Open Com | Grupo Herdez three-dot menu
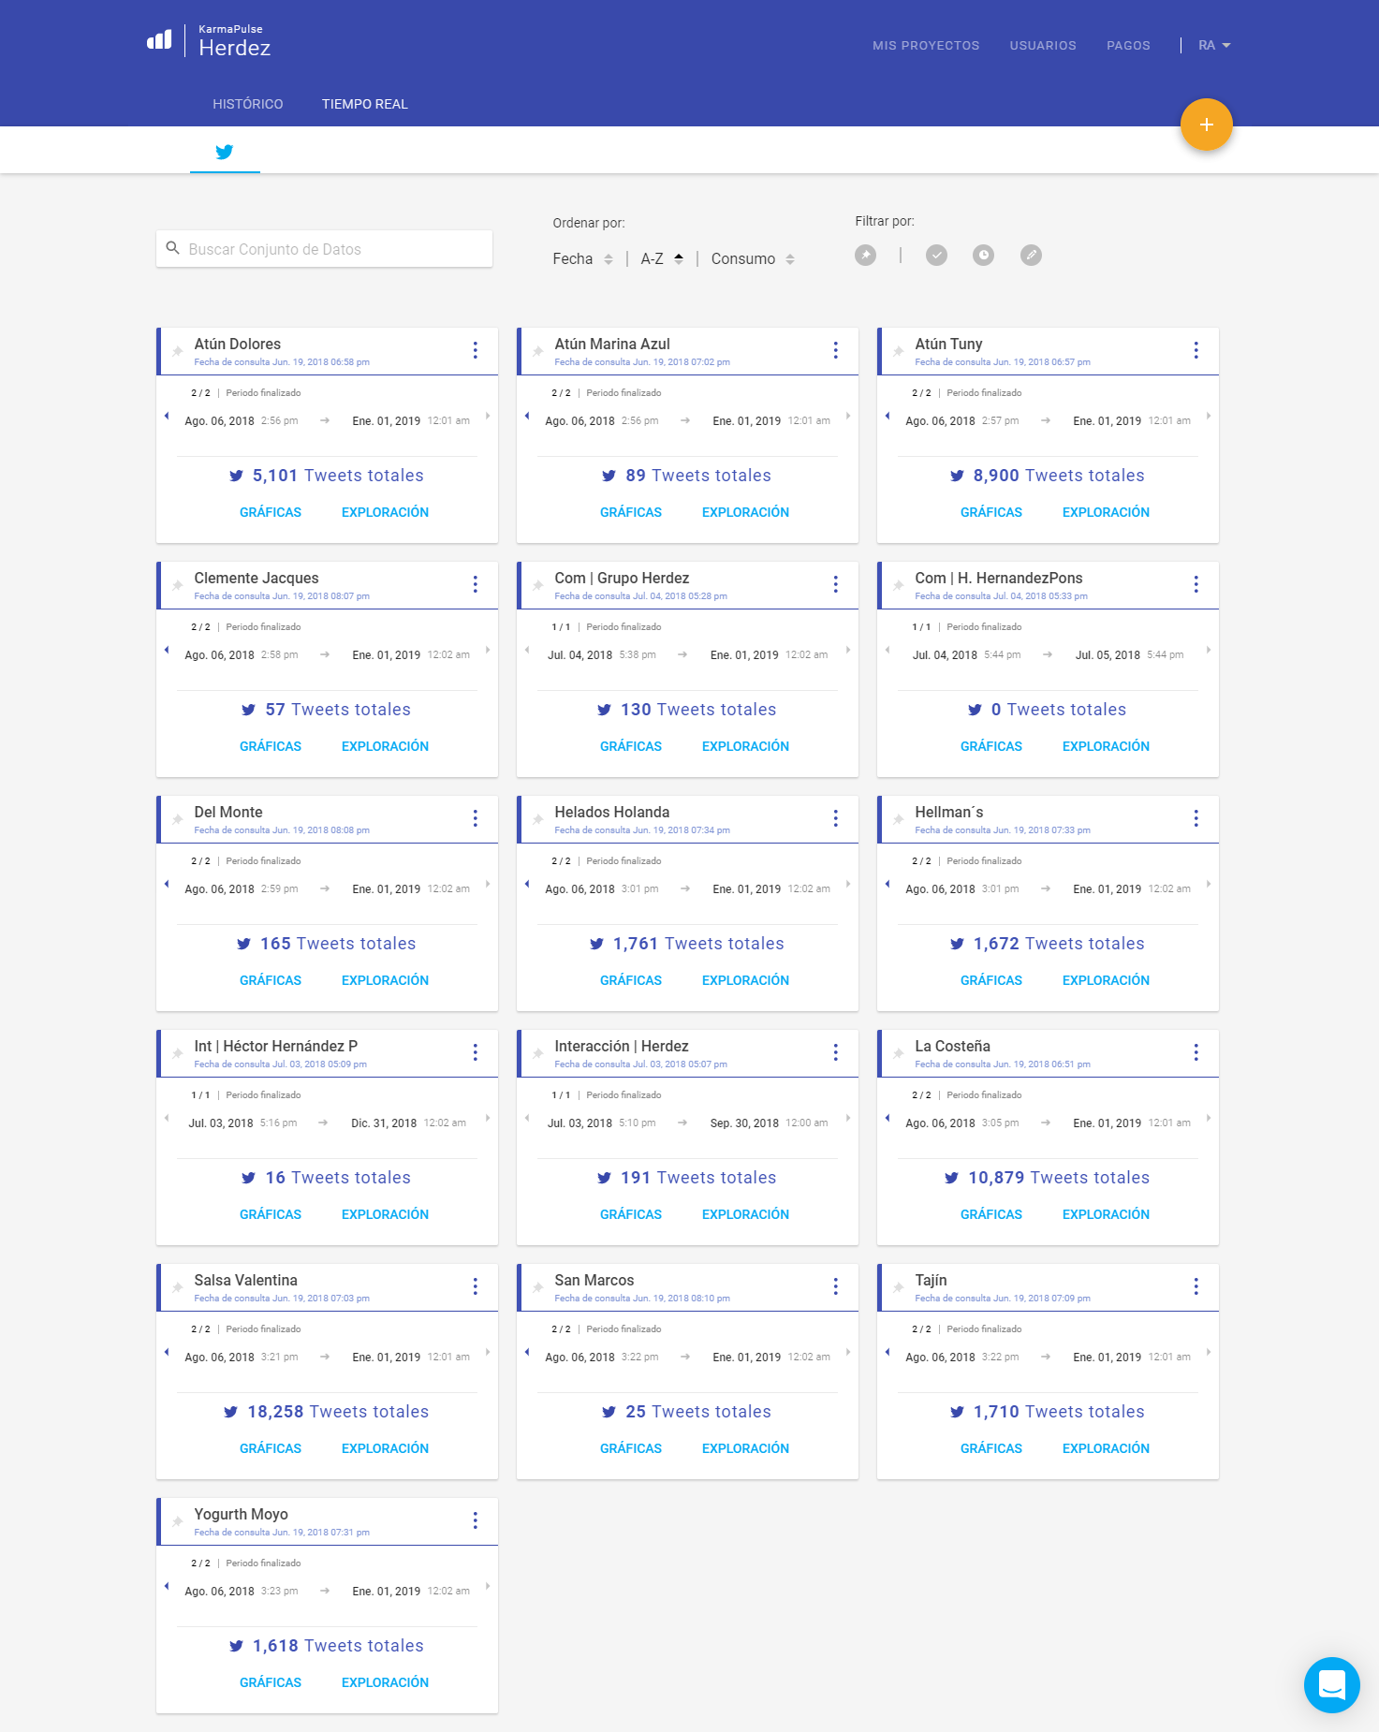Image resolution: width=1379 pixels, height=1732 pixels. click(x=836, y=584)
